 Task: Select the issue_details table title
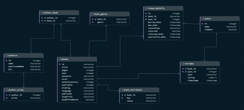click(x=156, y=9)
